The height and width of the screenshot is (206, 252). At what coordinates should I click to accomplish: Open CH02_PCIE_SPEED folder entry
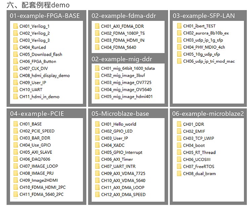(37, 131)
